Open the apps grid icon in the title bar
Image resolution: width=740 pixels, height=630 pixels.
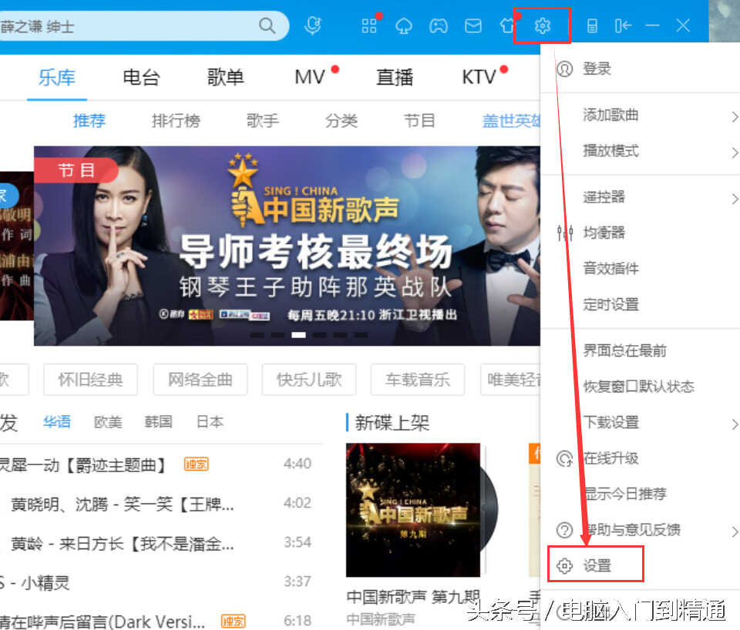click(x=369, y=26)
